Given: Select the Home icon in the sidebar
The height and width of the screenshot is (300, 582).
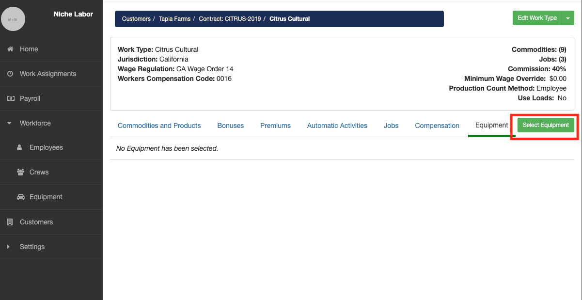Looking at the screenshot, I should pyautogui.click(x=10, y=49).
